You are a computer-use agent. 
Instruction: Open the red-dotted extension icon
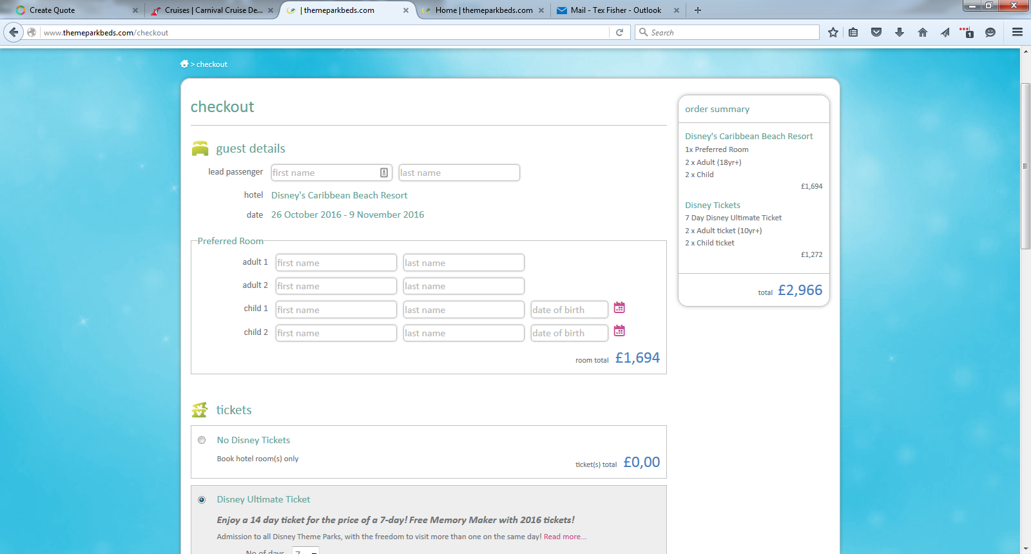(x=967, y=32)
